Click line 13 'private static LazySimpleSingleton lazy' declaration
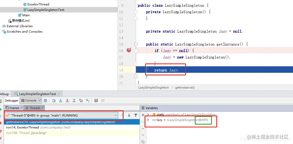This screenshot has height=144, width=293. pos(194,31)
